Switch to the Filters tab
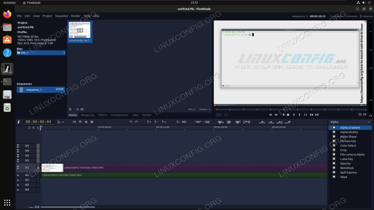Image resolution: width=374 pixels, height=210 pixels. [103, 115]
